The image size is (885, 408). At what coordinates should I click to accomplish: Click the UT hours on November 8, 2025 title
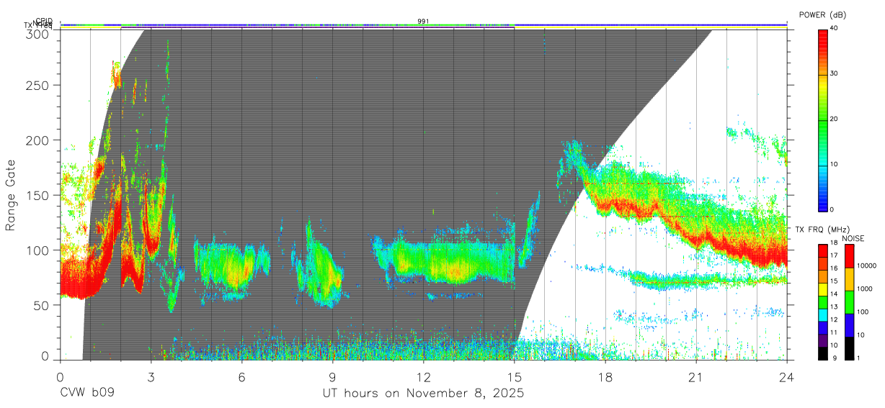[x=423, y=394]
